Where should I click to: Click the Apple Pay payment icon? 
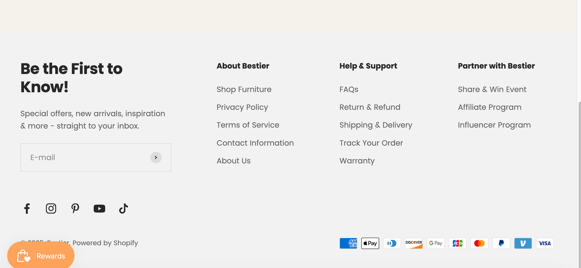[x=370, y=243]
